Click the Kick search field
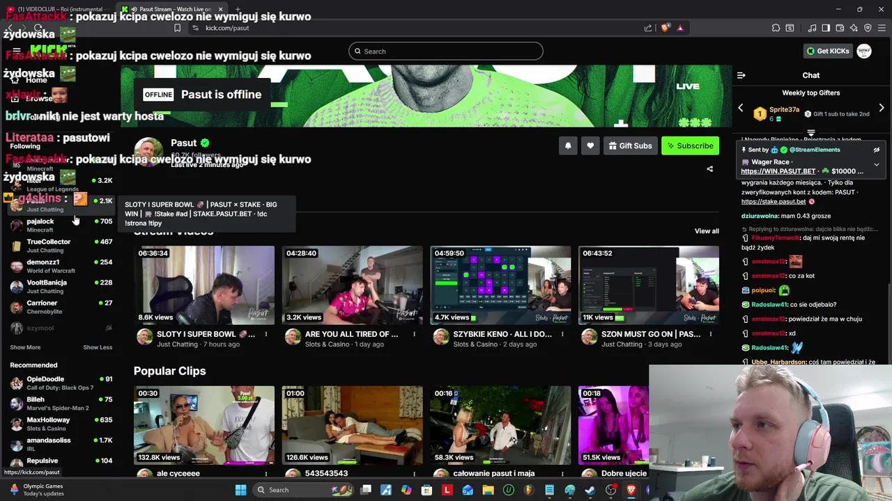892x501 pixels. [x=446, y=51]
